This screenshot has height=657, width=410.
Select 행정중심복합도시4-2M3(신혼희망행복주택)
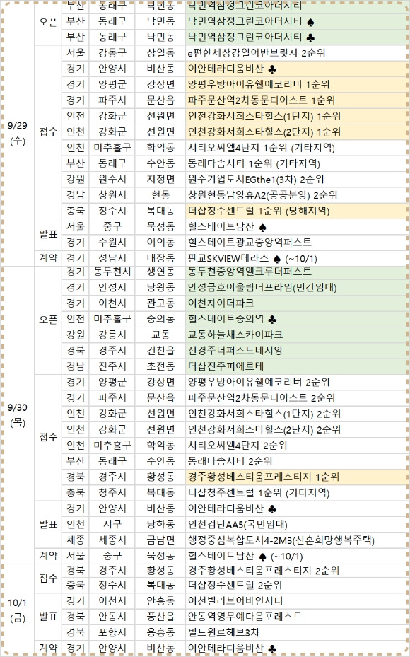[281, 540]
